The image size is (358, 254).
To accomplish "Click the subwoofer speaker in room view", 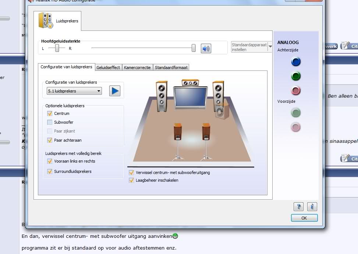I will coord(222,111).
